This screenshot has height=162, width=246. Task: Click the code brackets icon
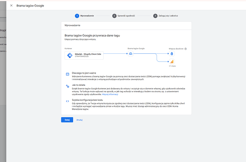[x=67, y=101]
